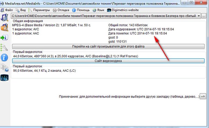Open the Язык menu
The width and height of the screenshot is (209, 128).
pyautogui.click(x=98, y=10)
